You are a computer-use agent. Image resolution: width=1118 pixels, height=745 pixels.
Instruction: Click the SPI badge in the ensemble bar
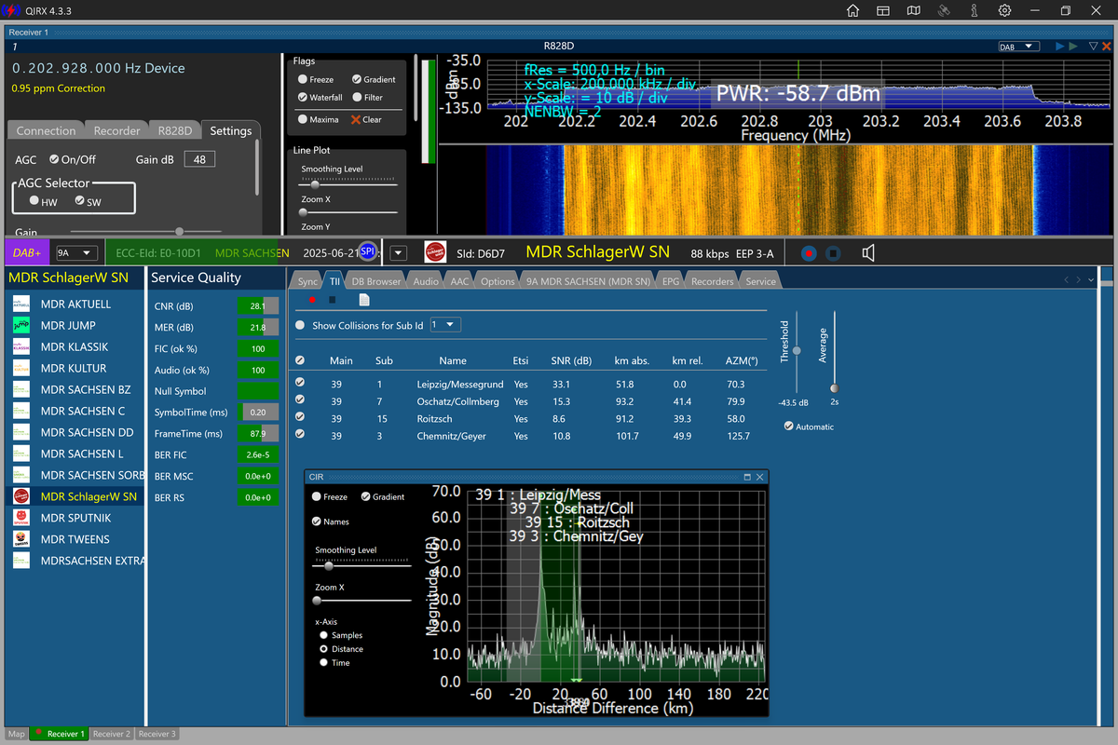[367, 251]
